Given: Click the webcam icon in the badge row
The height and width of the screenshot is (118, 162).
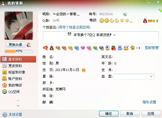Looking at the screenshot, I should pos(107,48).
